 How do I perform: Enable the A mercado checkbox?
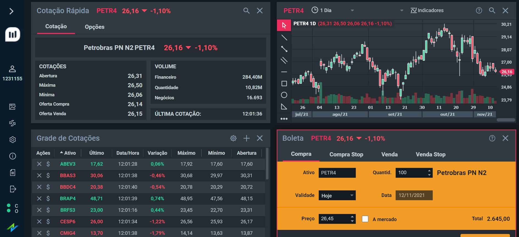point(365,219)
